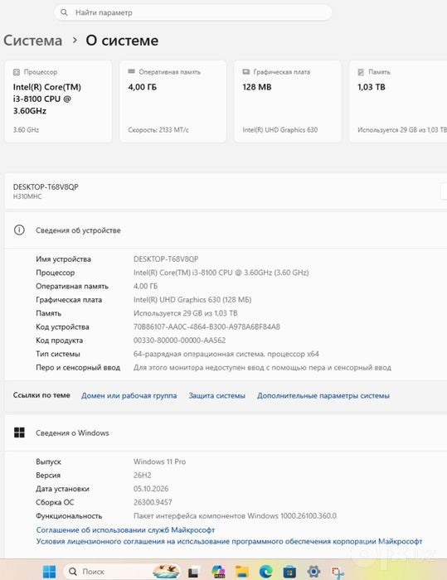Viewport: 447px width, 580px height.
Task: Click Intel(R) UHD Graphics 630 (128 МБ) value
Action: (192, 300)
